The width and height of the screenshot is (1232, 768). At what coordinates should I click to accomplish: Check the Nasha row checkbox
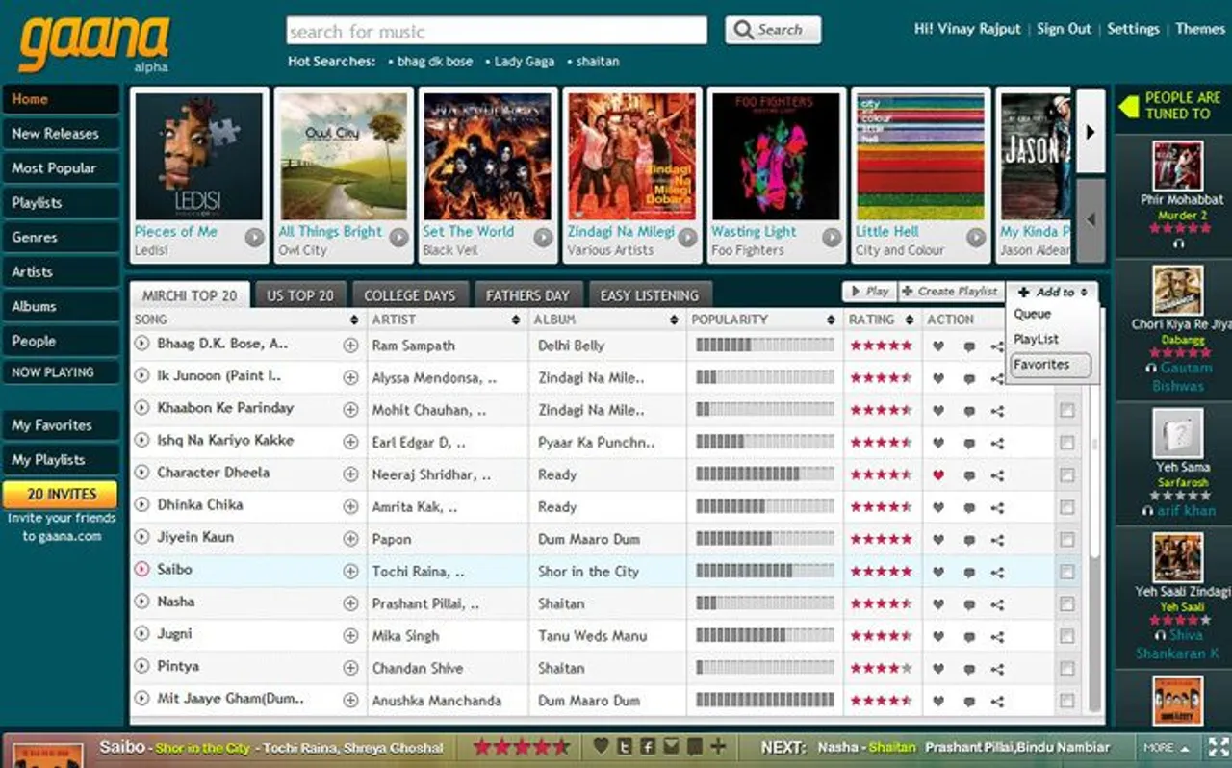(1066, 604)
